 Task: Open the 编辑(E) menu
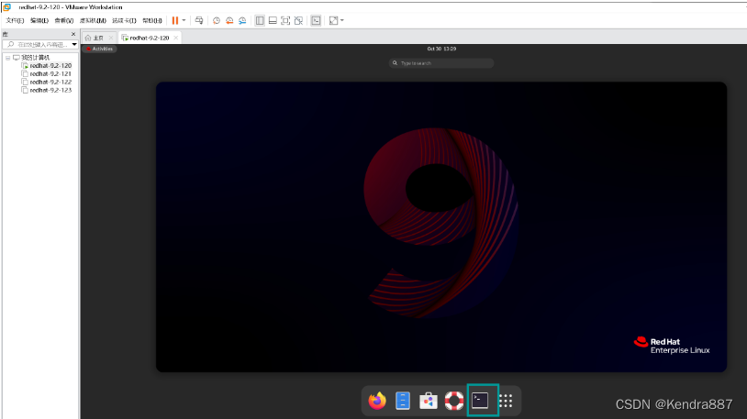point(39,20)
